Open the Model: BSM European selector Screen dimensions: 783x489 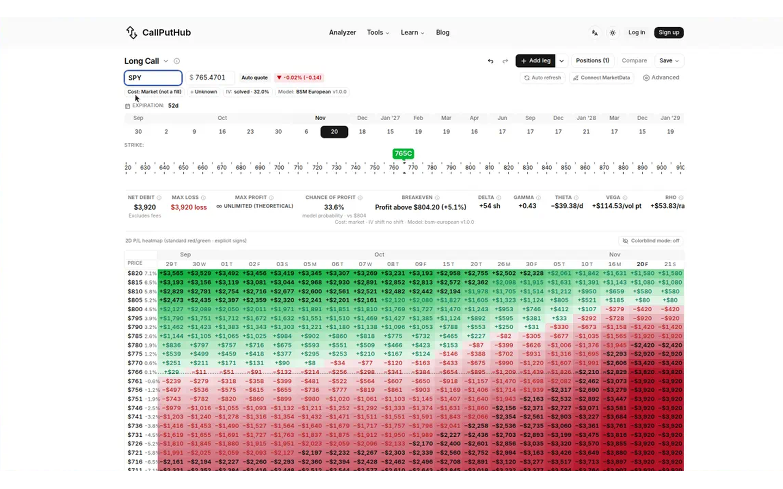pos(312,92)
